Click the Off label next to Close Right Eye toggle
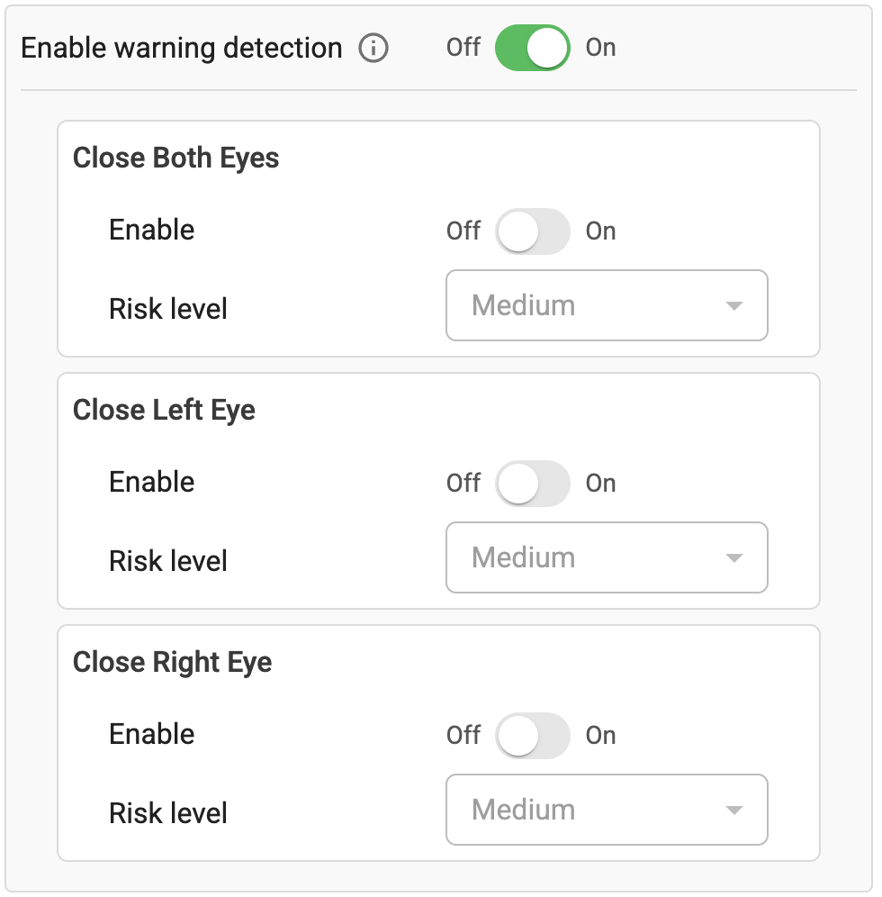This screenshot has width=882, height=897. coord(463,736)
